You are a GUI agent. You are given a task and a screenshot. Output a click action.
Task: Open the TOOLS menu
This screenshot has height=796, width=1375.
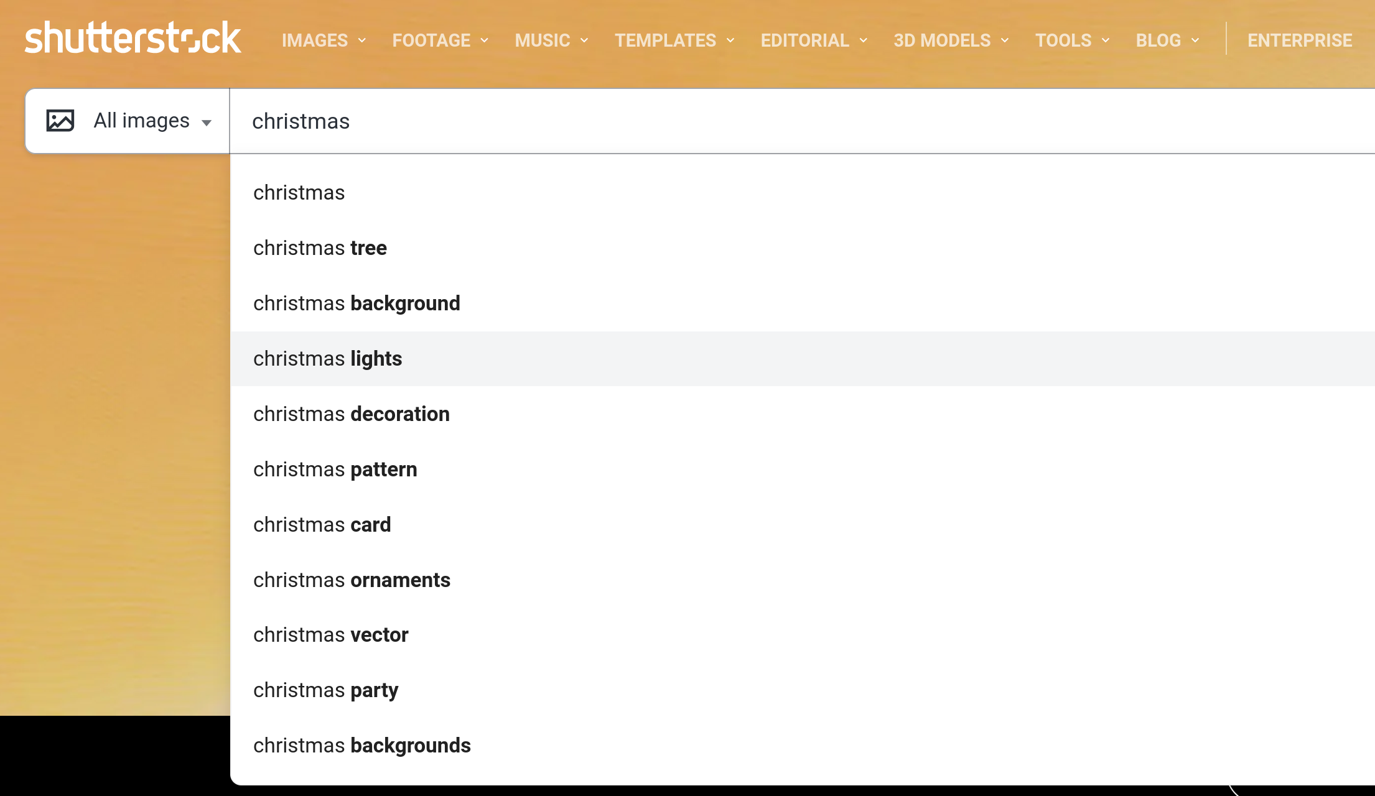1071,40
